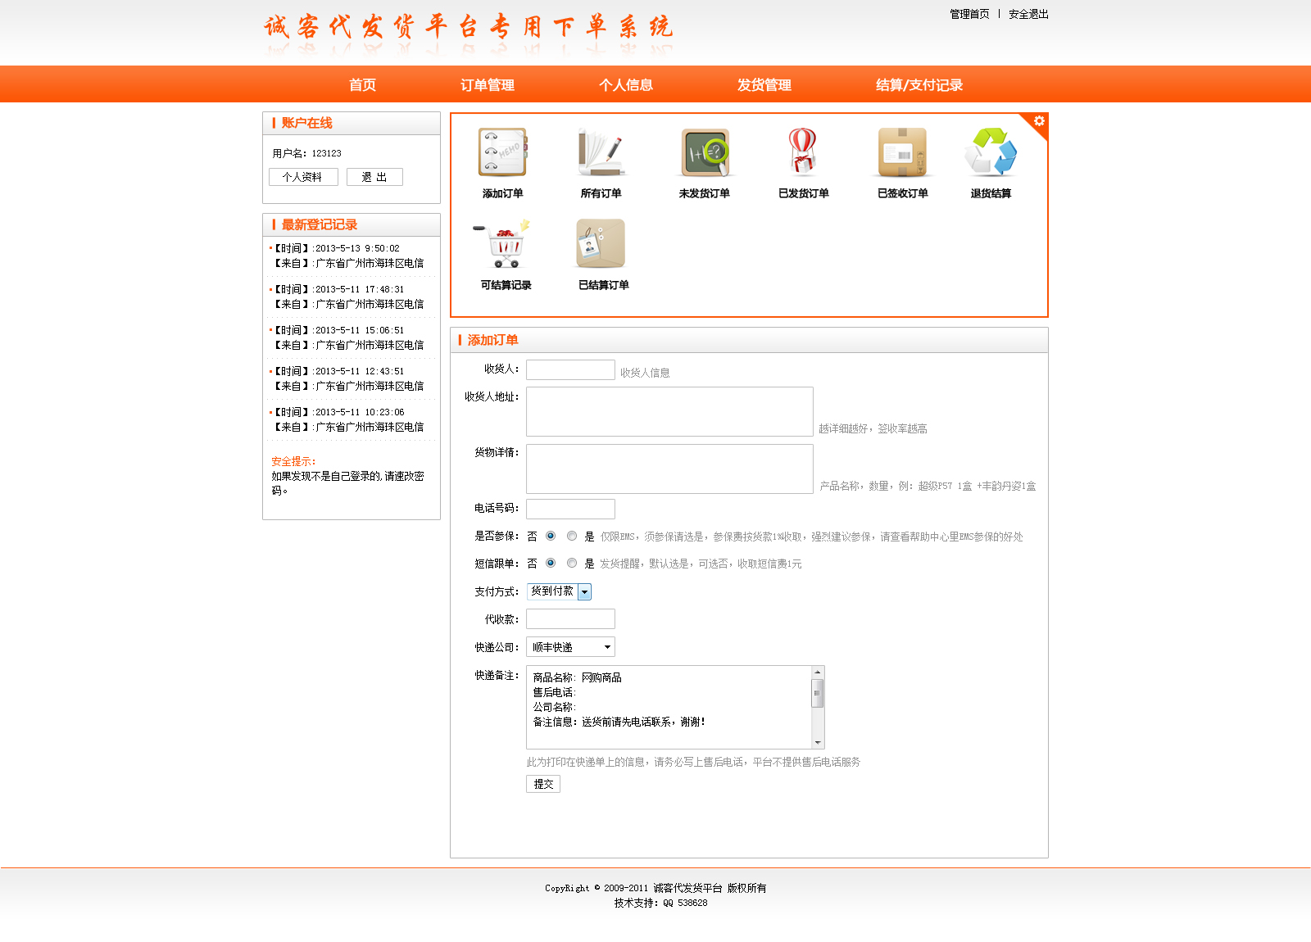Open the 结算/支付记录 menu
1311x942 pixels.
919,84
